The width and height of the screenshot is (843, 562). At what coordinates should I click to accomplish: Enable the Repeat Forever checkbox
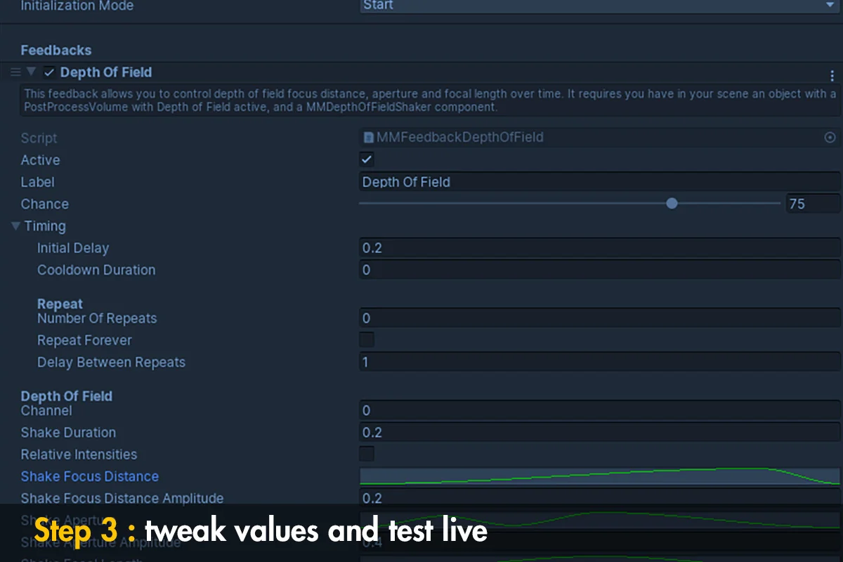tap(367, 340)
